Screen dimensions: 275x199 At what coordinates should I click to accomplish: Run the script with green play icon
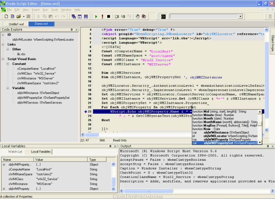(x=96, y=17)
